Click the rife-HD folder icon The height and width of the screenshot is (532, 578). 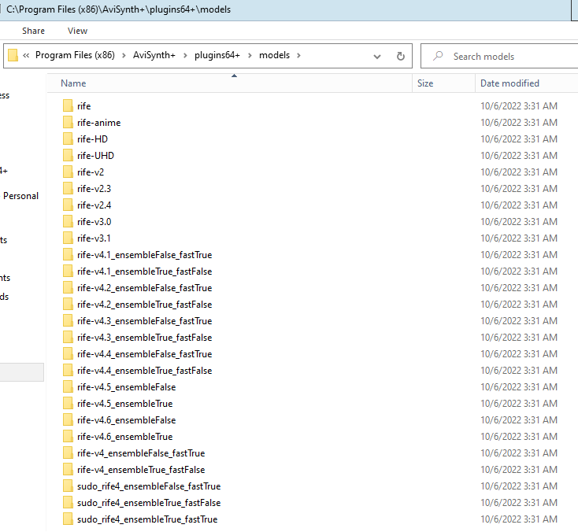[68, 139]
